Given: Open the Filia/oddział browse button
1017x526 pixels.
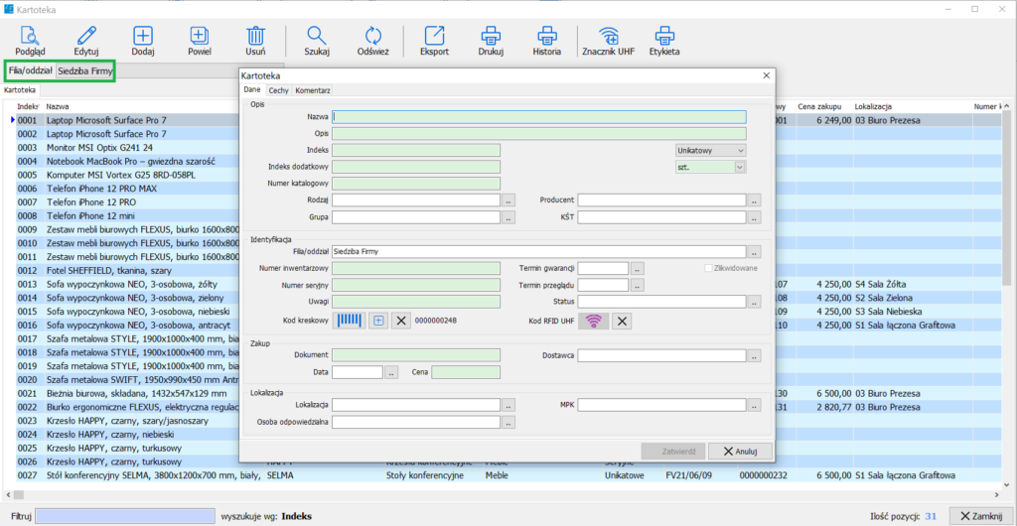Looking at the screenshot, I should (754, 252).
